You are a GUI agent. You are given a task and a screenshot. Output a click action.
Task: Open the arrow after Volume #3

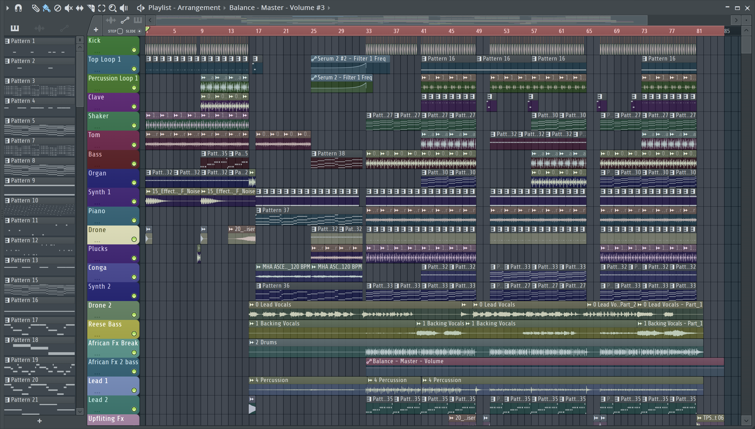329,8
